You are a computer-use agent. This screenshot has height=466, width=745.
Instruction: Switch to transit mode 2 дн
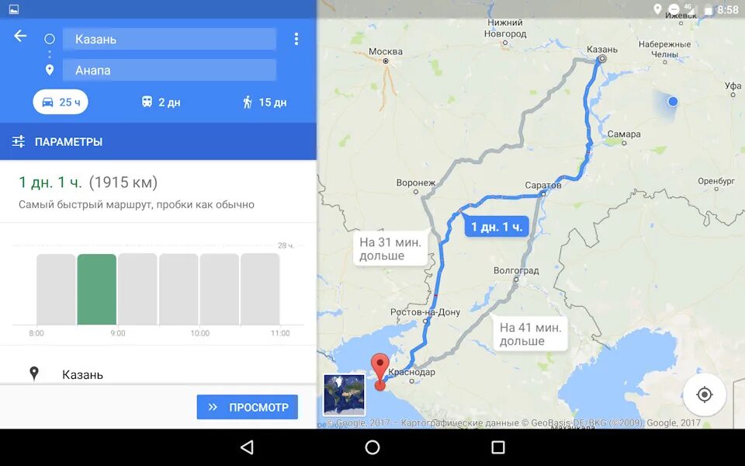pyautogui.click(x=161, y=102)
